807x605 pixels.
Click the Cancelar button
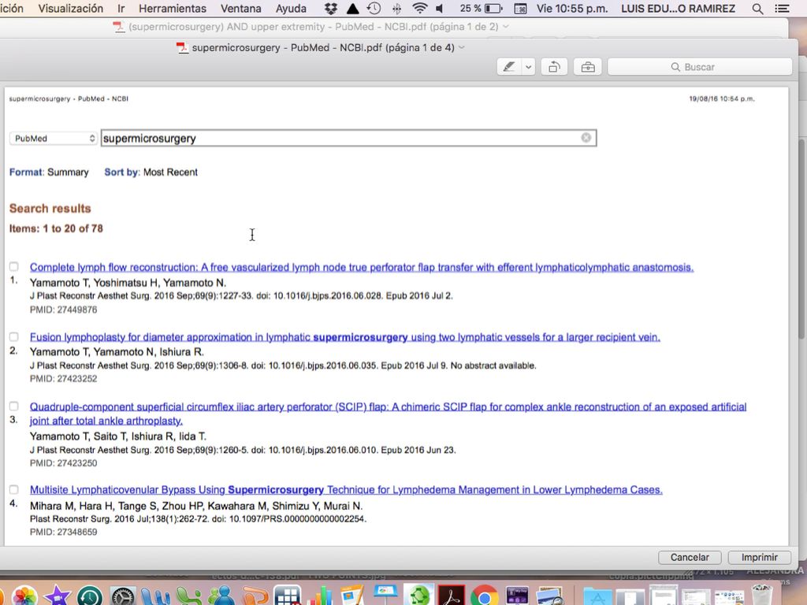click(x=690, y=557)
